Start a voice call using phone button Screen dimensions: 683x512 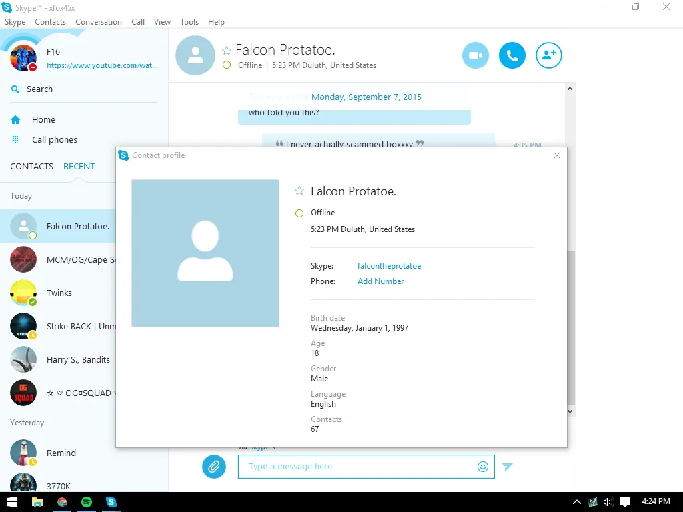tap(512, 55)
